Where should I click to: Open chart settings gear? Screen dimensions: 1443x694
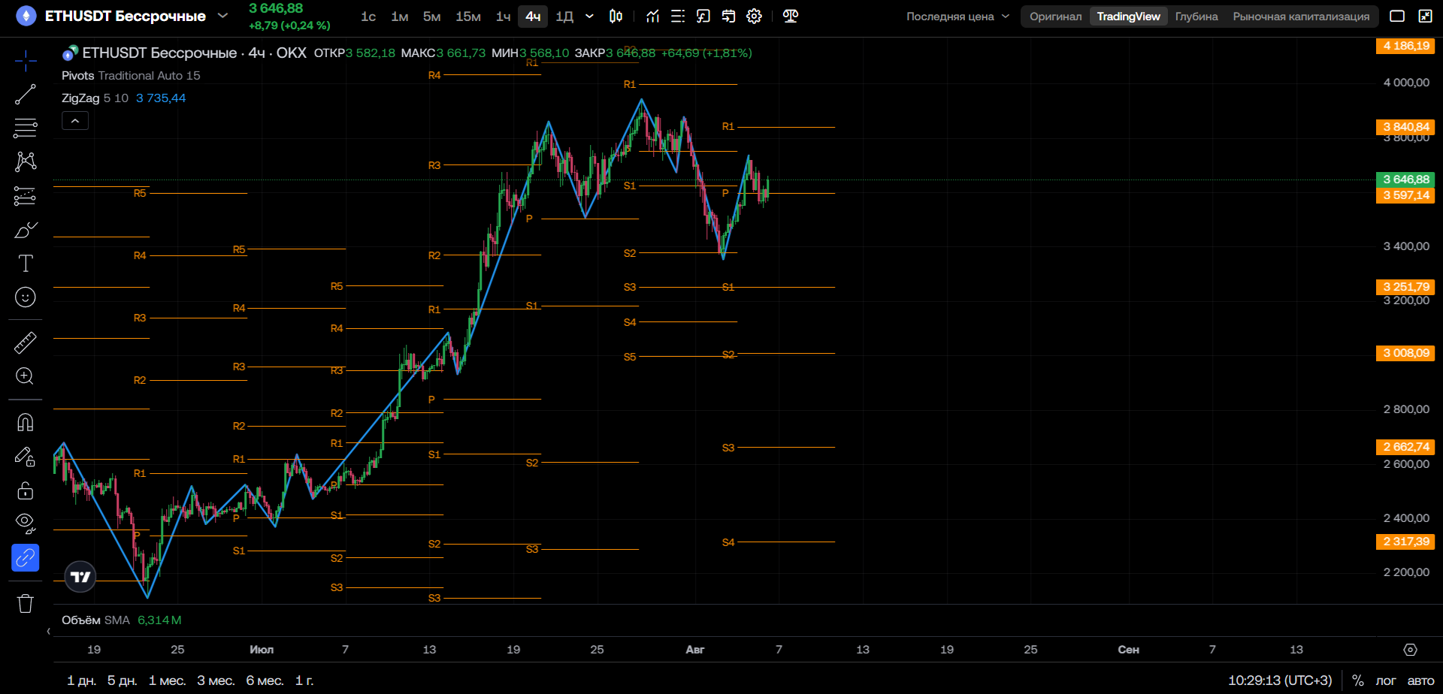click(x=754, y=16)
